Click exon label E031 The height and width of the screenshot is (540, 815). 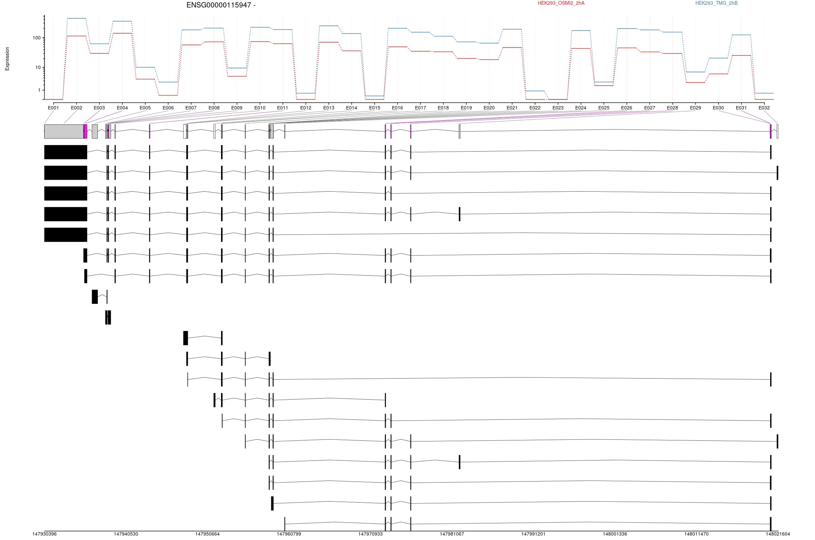741,108
